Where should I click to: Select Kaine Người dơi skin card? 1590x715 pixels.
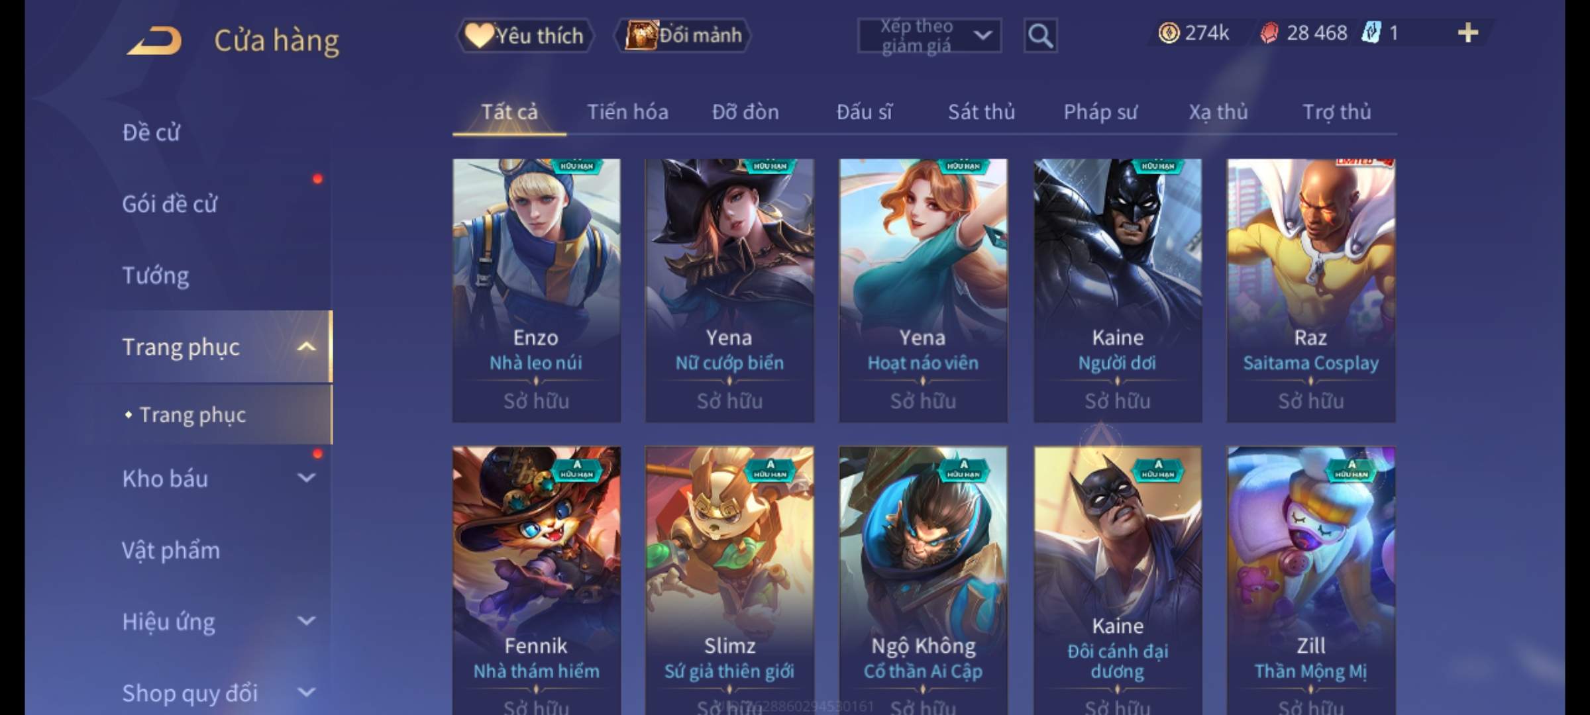1118,290
